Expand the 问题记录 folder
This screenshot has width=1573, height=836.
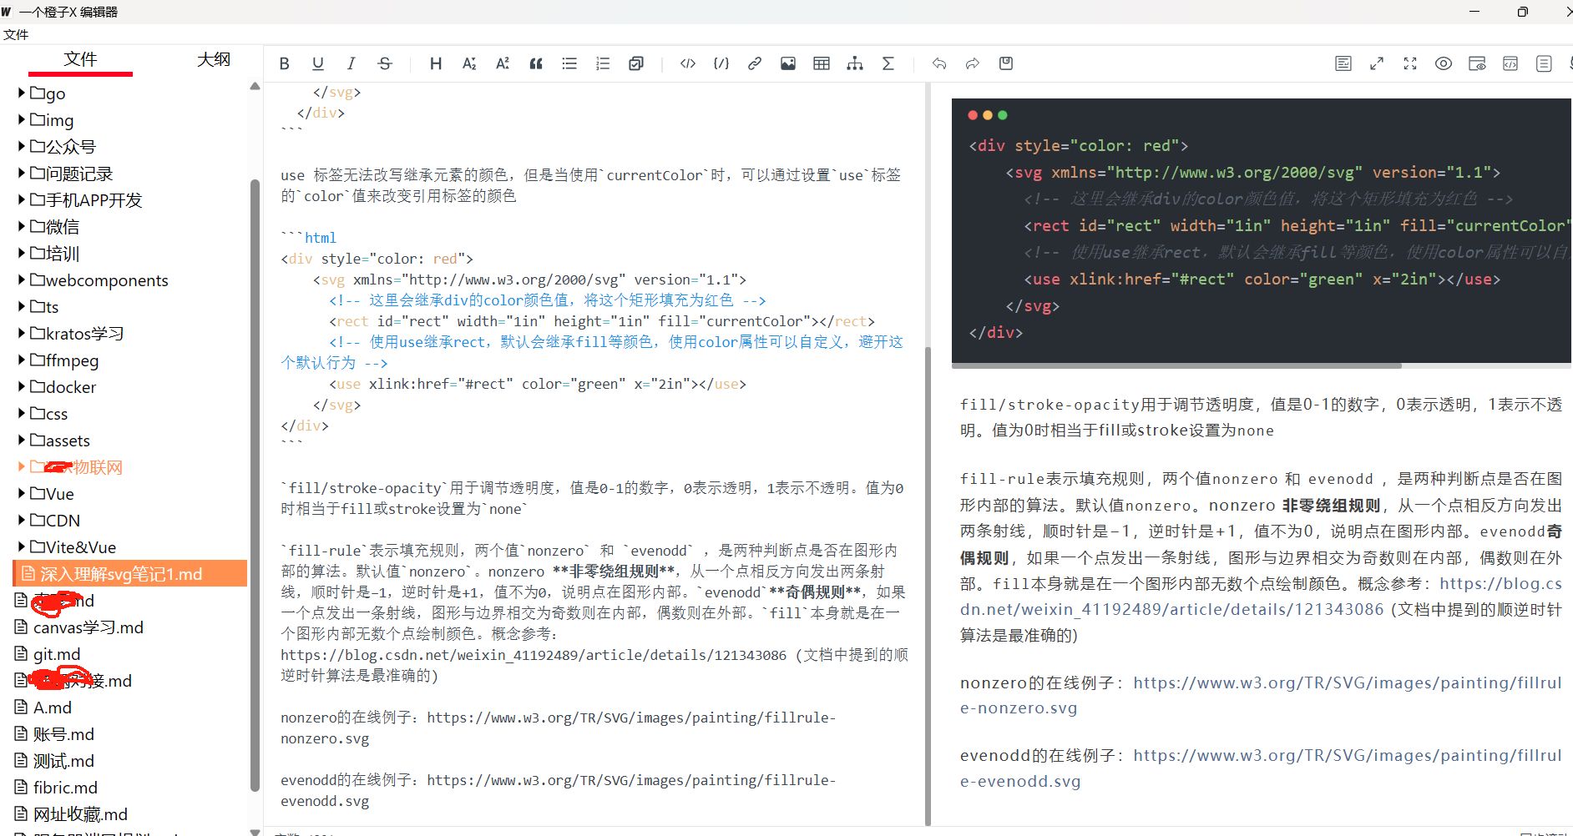click(x=22, y=173)
